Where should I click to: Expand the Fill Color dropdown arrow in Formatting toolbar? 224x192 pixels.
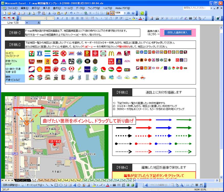137,18
